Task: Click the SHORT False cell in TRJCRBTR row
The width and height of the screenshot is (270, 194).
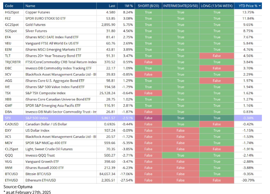Action: point(148,62)
